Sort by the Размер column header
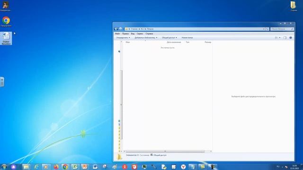This screenshot has width=303, height=170. [208, 42]
